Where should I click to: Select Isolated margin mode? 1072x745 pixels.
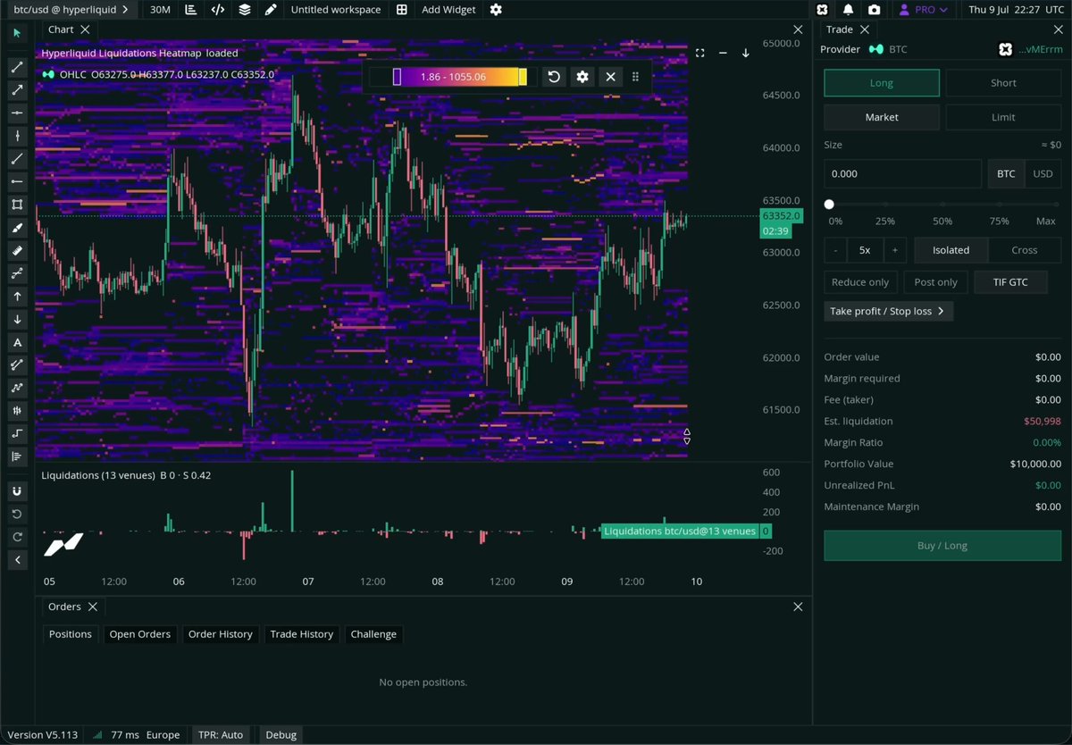pos(951,250)
